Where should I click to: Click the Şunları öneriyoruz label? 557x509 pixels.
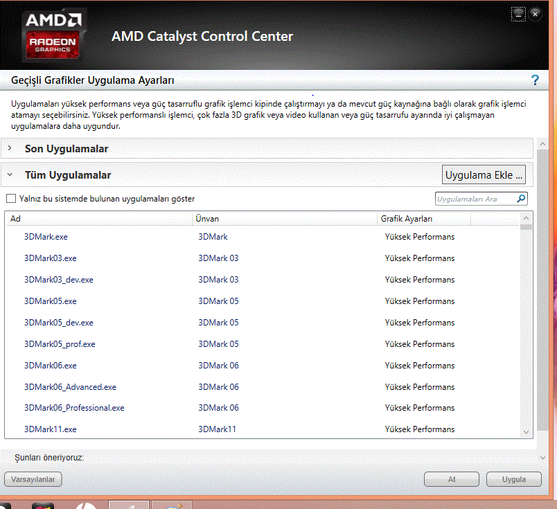(x=49, y=458)
